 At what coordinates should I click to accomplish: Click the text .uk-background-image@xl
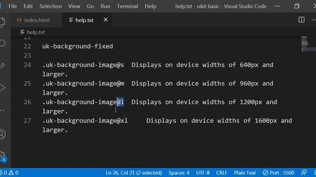(x=85, y=120)
